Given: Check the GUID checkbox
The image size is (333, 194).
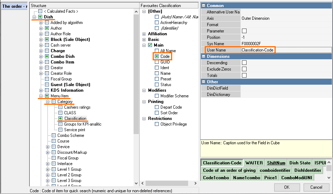Looking at the screenshot, I should (157, 62).
